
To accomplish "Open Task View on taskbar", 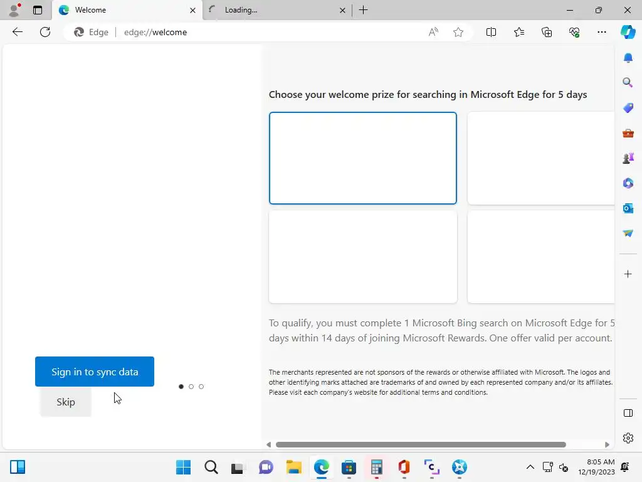I will pos(237,467).
